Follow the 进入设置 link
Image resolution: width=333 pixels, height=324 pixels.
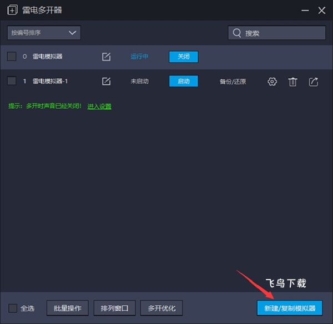click(x=99, y=106)
